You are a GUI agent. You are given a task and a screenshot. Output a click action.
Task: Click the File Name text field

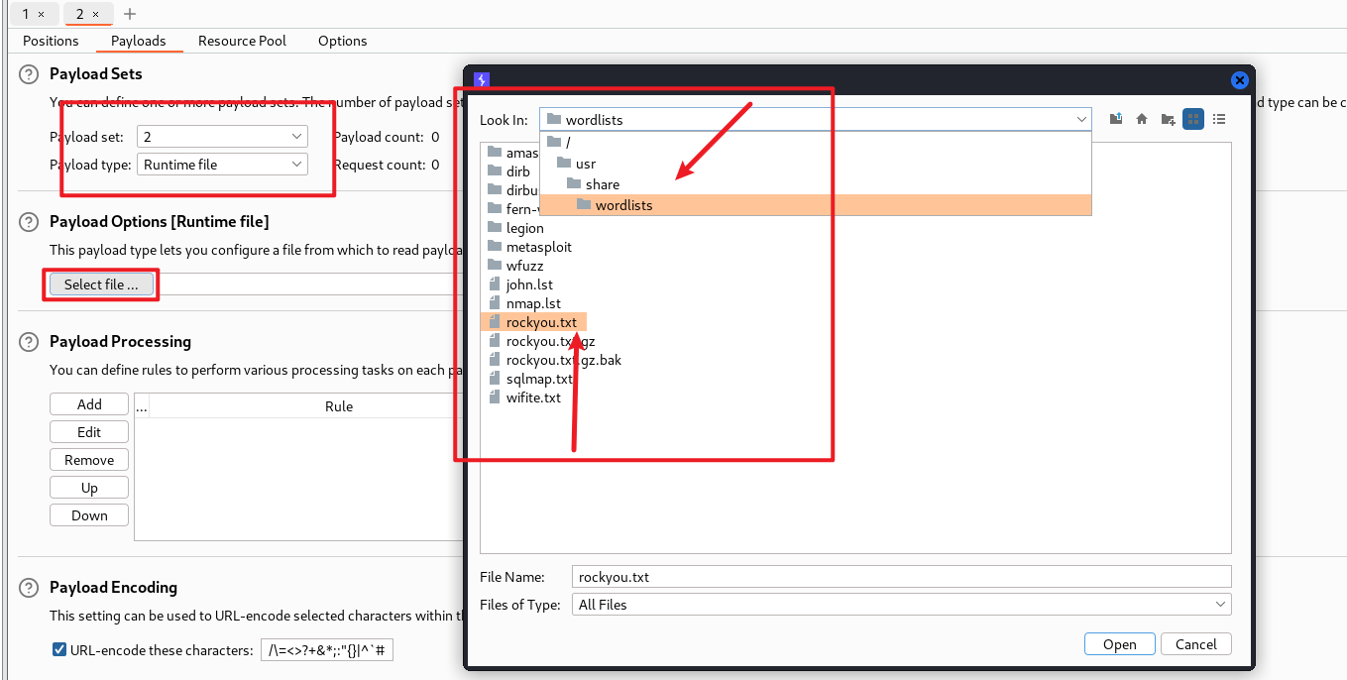point(901,577)
